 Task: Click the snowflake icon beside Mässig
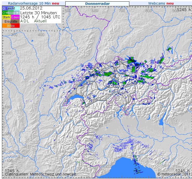[x=17, y=13]
